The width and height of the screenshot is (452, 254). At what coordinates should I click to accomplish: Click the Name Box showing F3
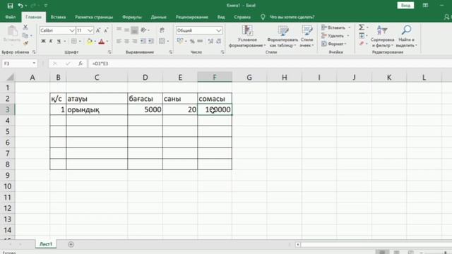pos(19,64)
